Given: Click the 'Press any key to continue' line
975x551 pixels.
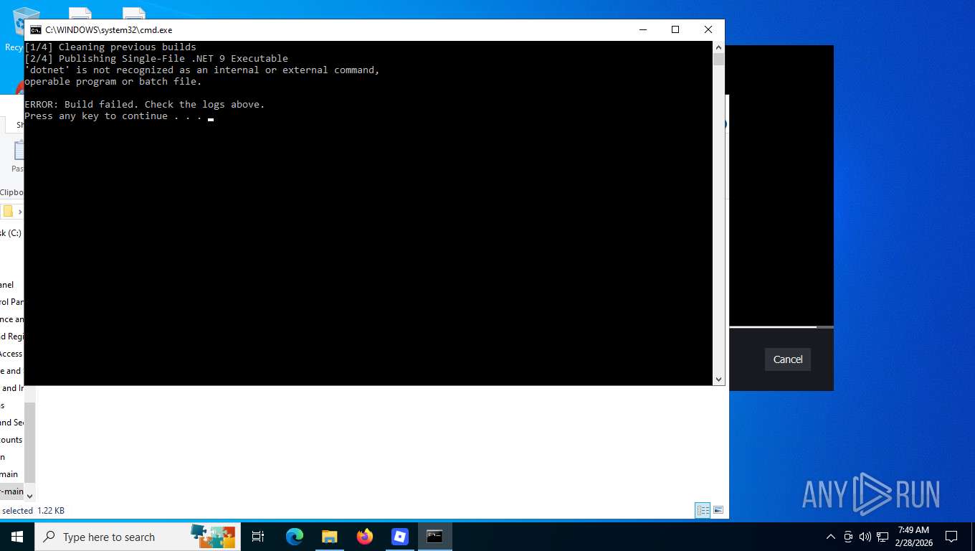Looking at the screenshot, I should [x=113, y=116].
